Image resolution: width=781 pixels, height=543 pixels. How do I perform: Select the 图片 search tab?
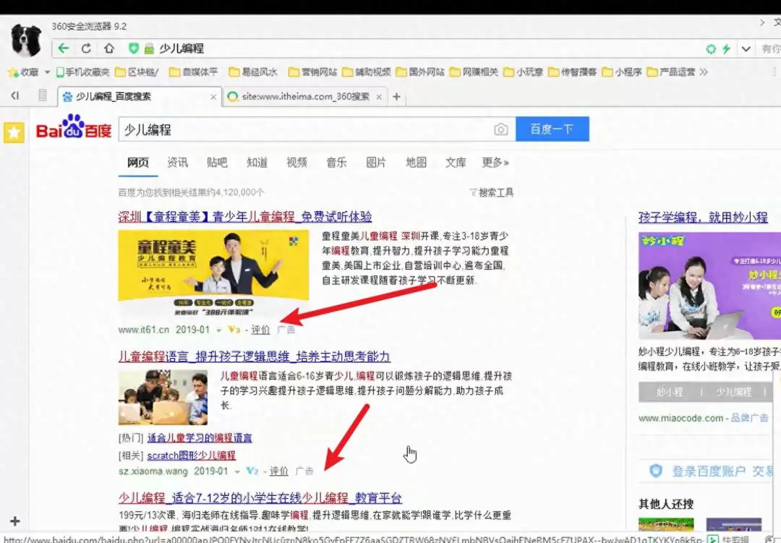click(376, 163)
